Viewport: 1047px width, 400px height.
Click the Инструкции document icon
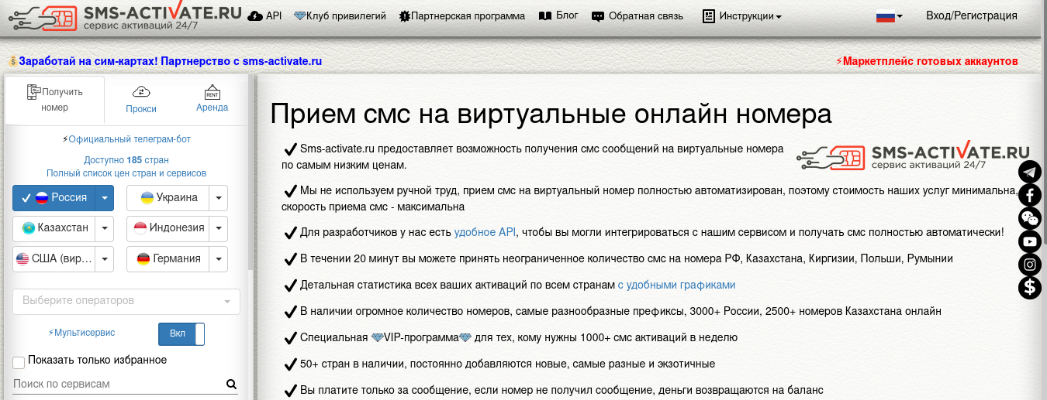click(x=708, y=15)
